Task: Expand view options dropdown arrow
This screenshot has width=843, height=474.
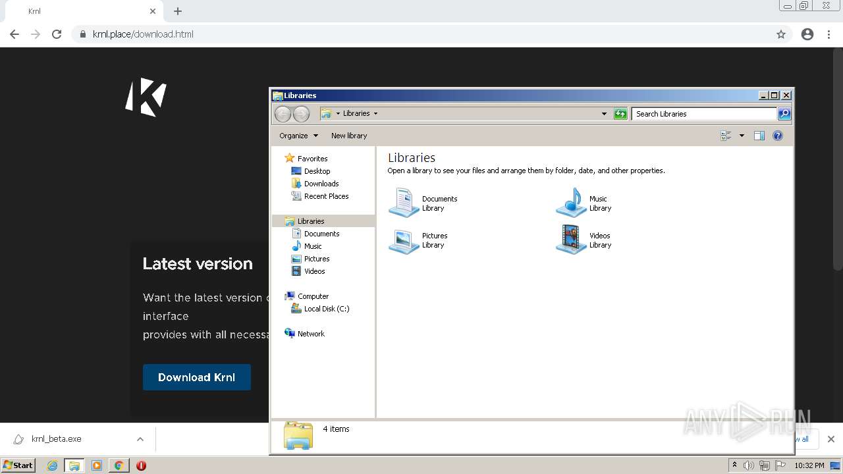Action: coord(742,136)
